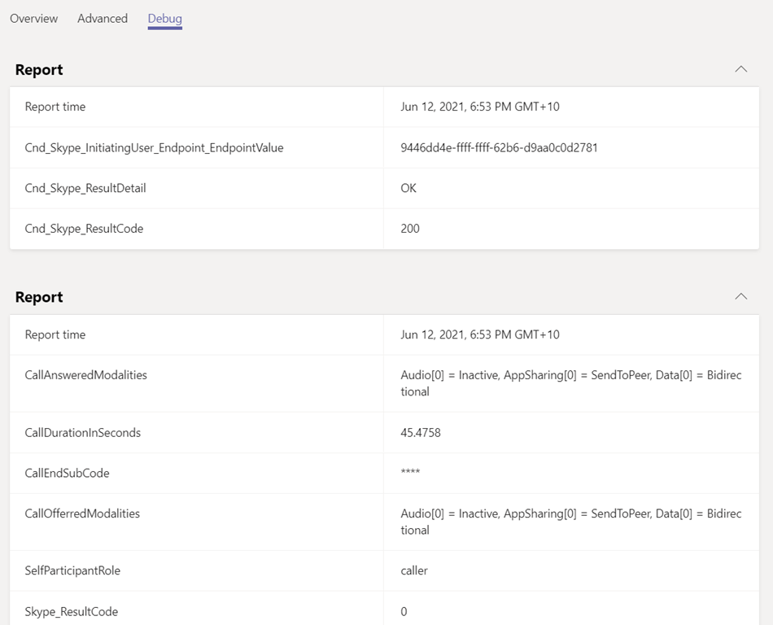Image resolution: width=773 pixels, height=625 pixels.
Task: Click the CallDurationInSeconds label
Action: (82, 432)
